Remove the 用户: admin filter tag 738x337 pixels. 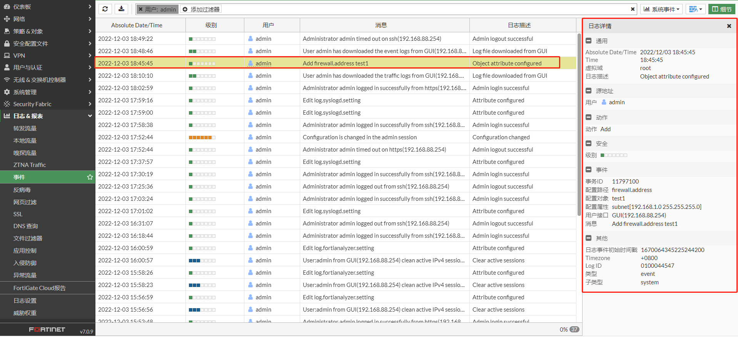click(x=141, y=9)
